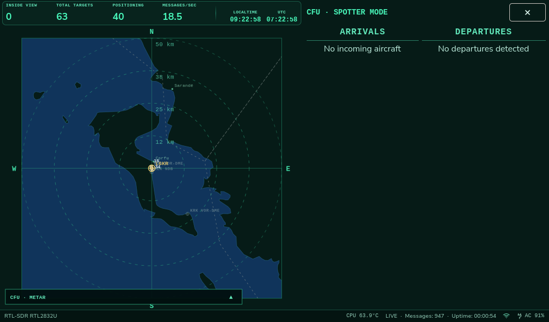Click the LOCALTIME clock 09:22:58
This screenshot has height=322, width=549.
pos(245,19)
